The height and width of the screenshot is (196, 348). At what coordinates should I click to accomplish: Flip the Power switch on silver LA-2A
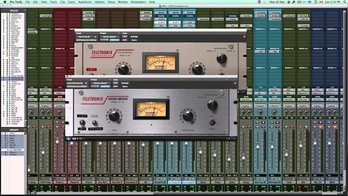click(212, 122)
